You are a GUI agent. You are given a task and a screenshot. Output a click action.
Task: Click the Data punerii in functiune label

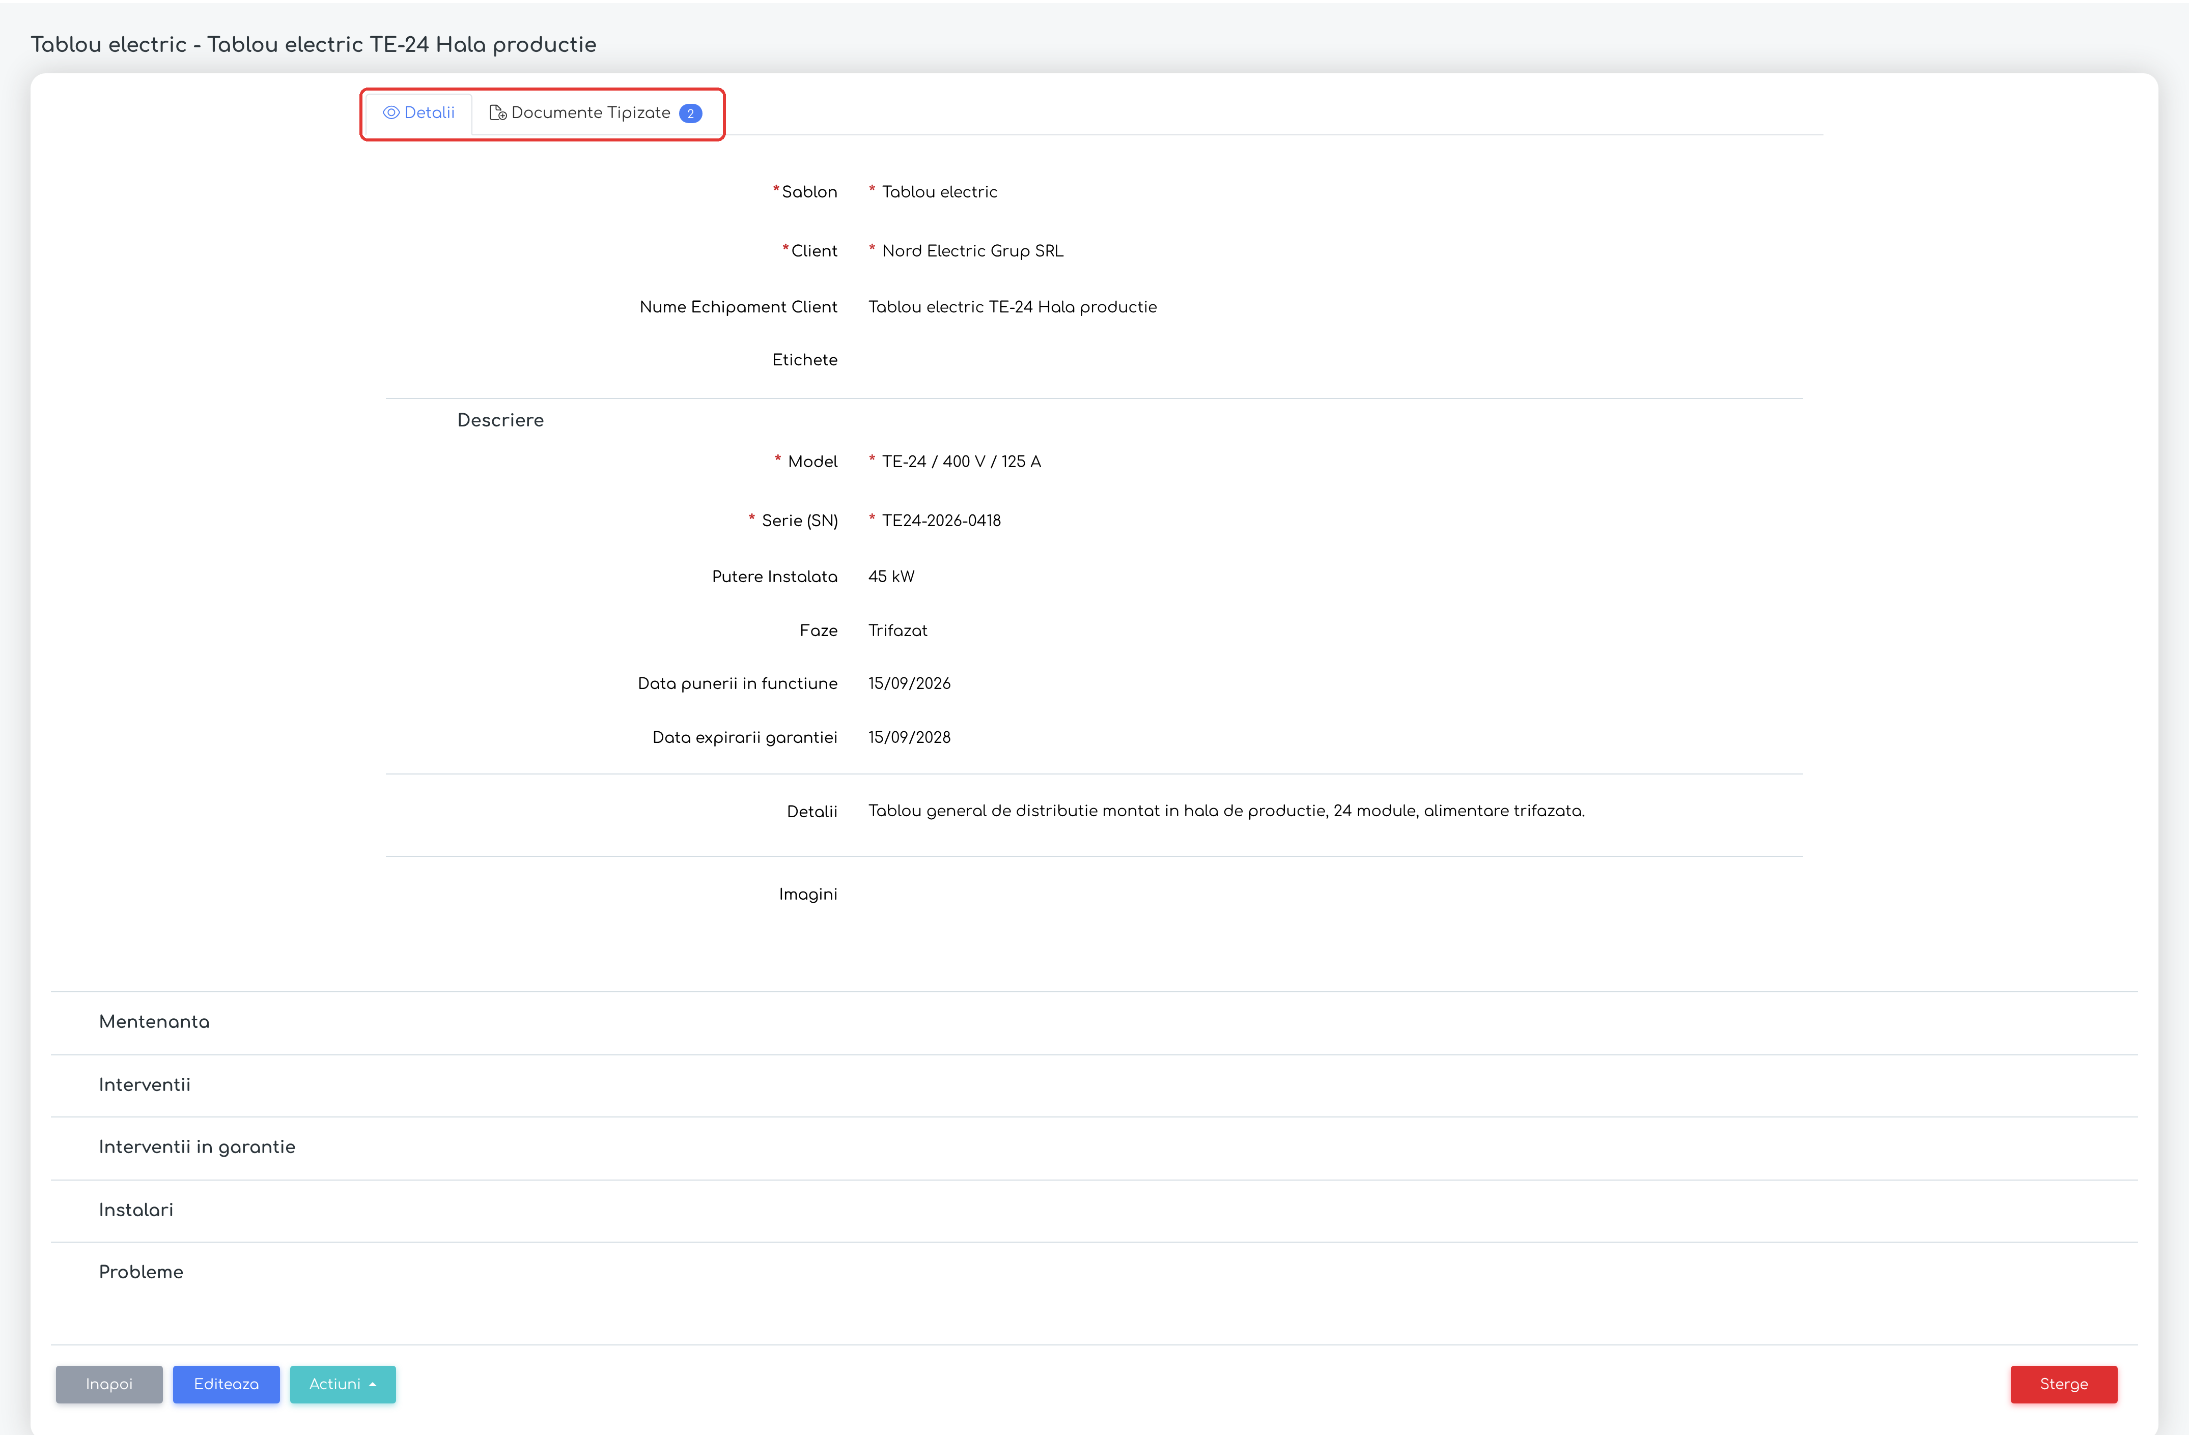[738, 684]
